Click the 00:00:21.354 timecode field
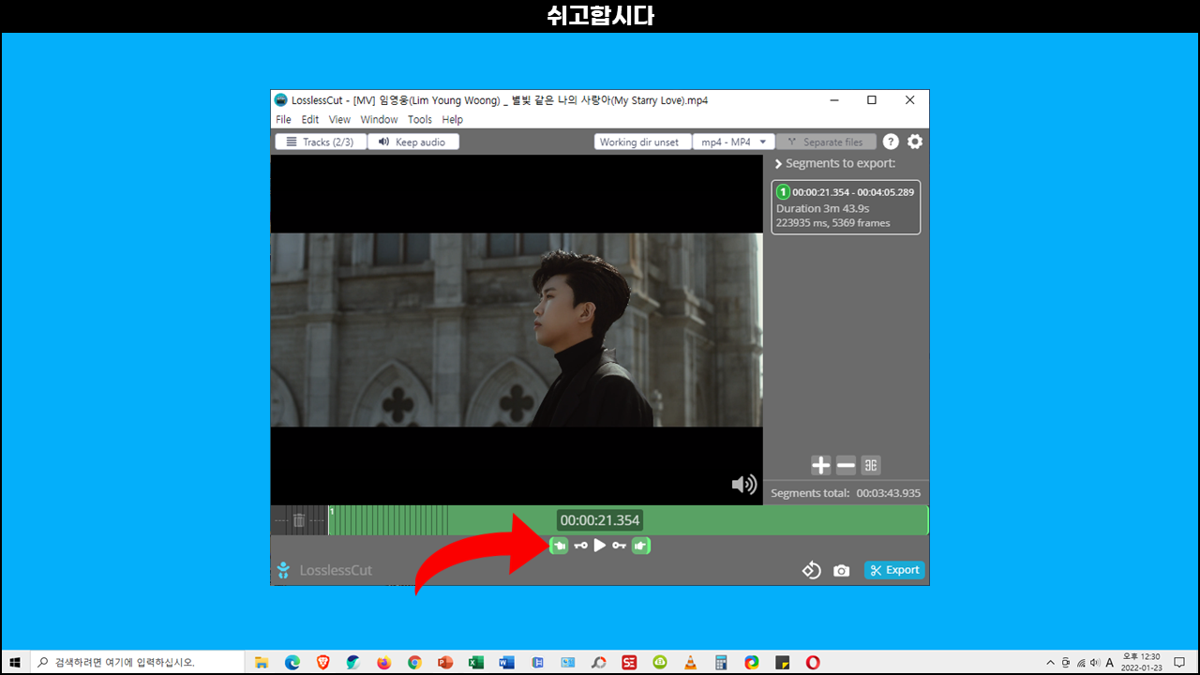This screenshot has width=1200, height=675. tap(600, 520)
